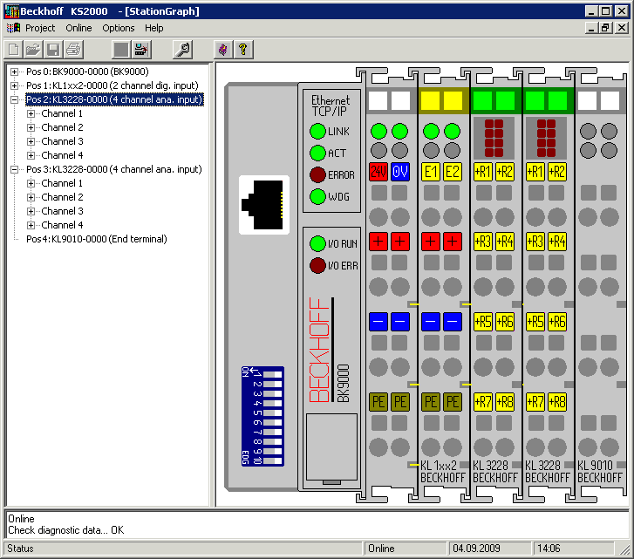
Task: Click the BK9000 text on the coupler
Action: [x=343, y=383]
